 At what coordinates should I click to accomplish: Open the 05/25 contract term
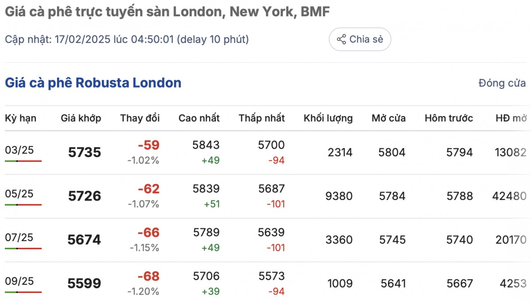coord(19,194)
